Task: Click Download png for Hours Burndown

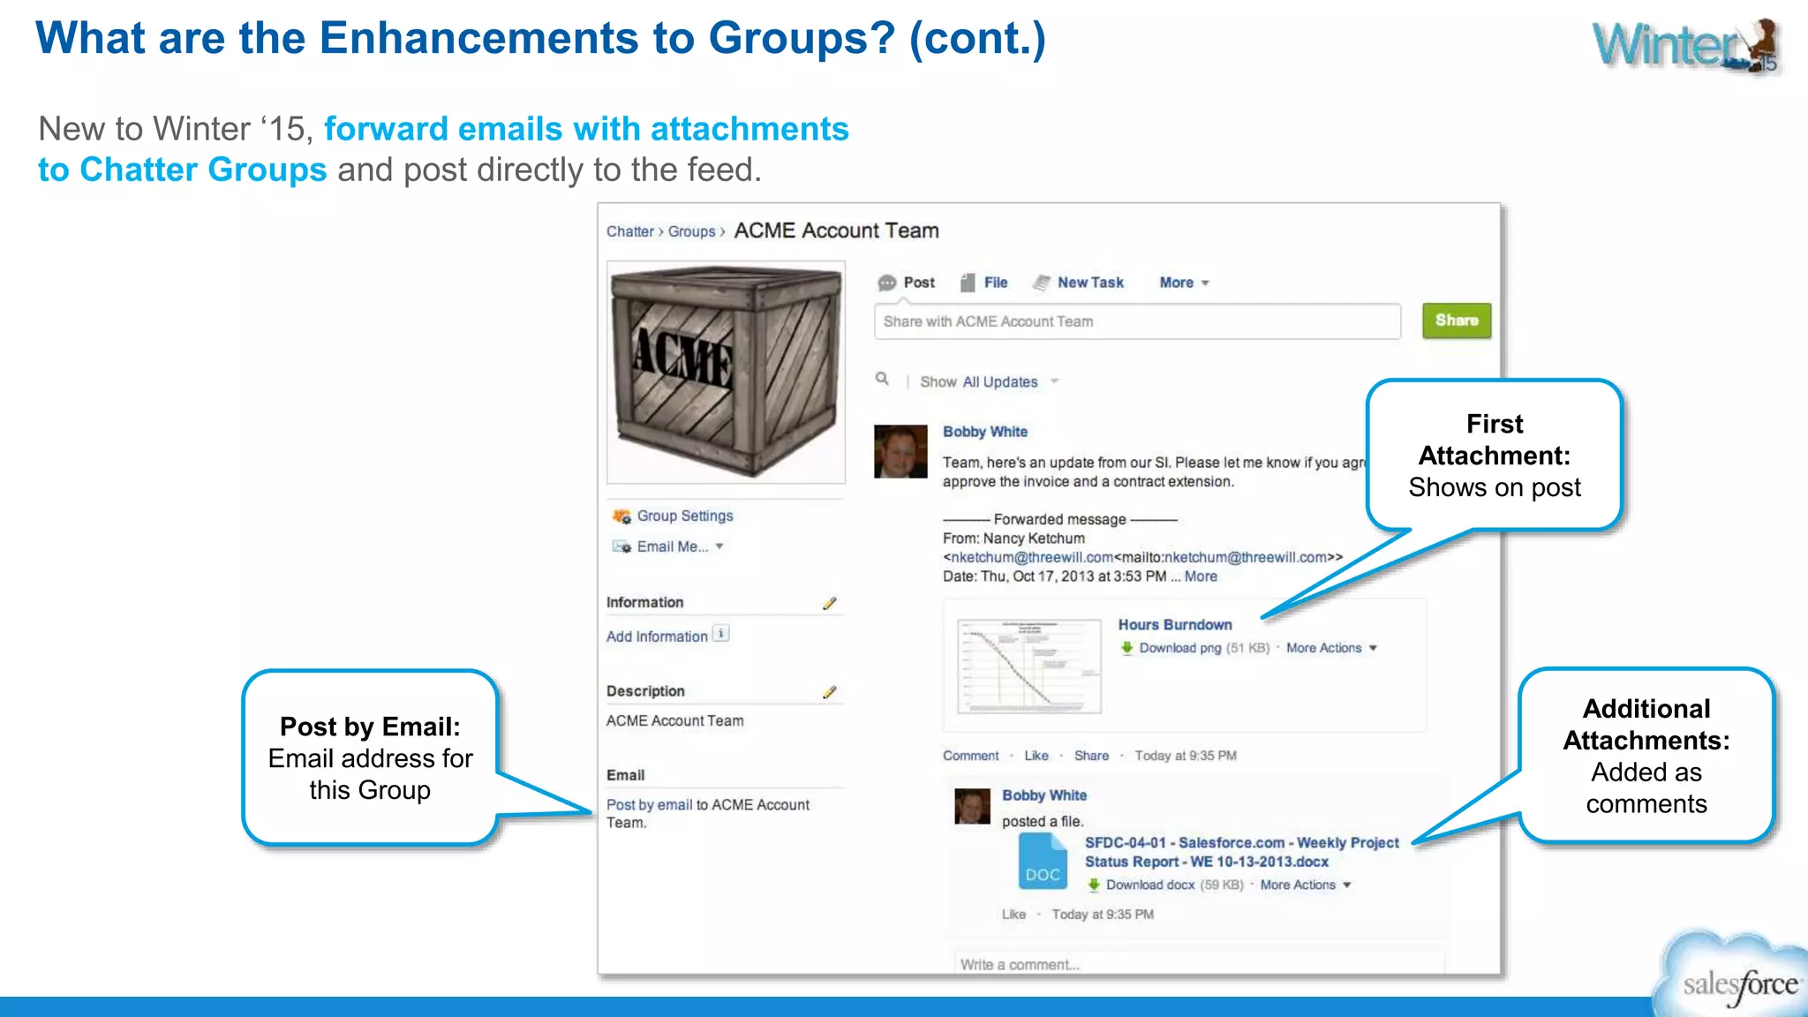Action: [x=1180, y=648]
